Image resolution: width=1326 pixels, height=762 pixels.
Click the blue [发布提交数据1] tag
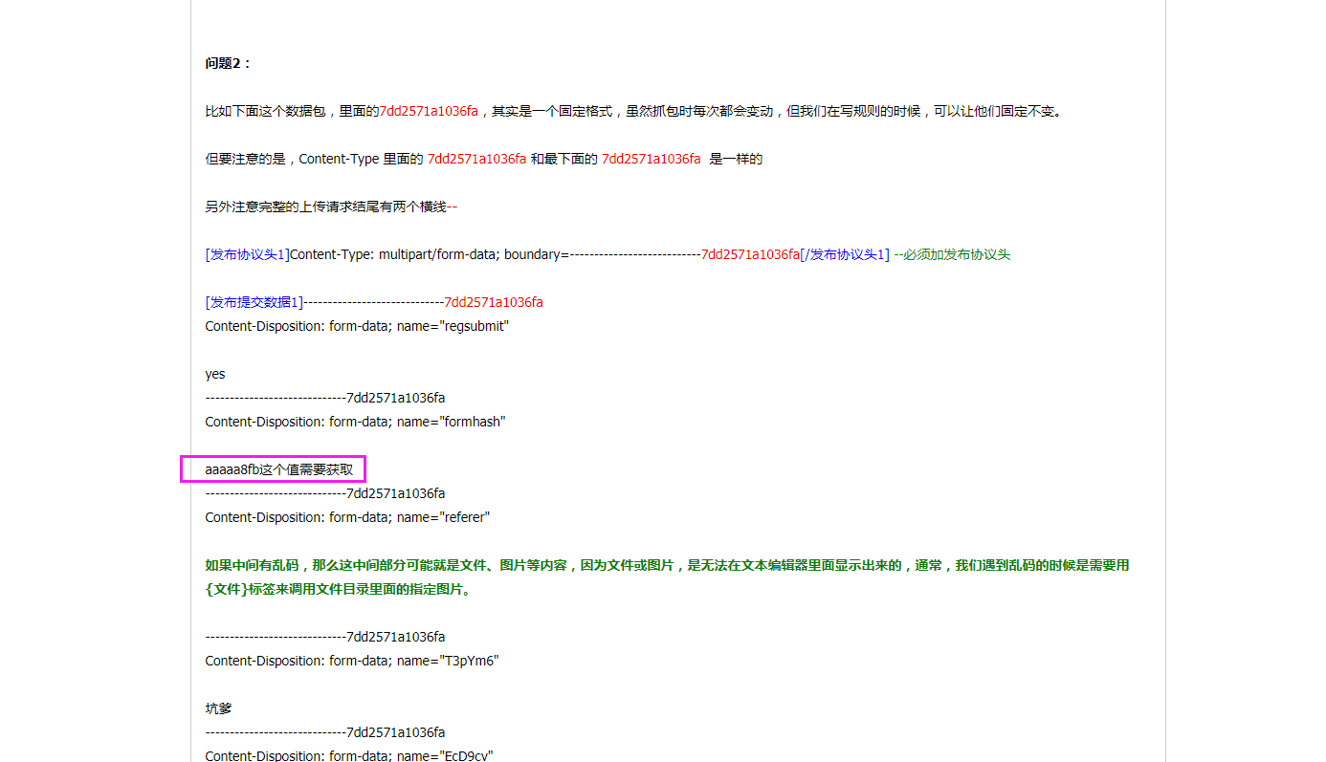click(253, 301)
